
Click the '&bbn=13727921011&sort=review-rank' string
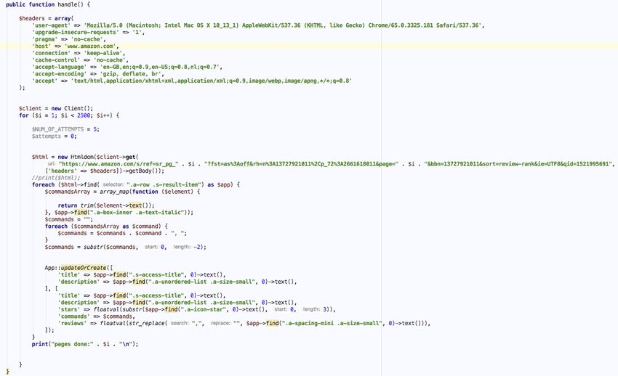(518, 163)
